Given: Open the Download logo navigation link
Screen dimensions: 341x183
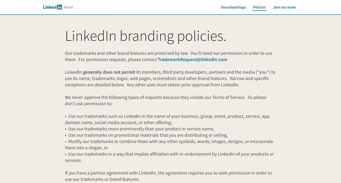Looking at the screenshot, I should (x=233, y=7).
